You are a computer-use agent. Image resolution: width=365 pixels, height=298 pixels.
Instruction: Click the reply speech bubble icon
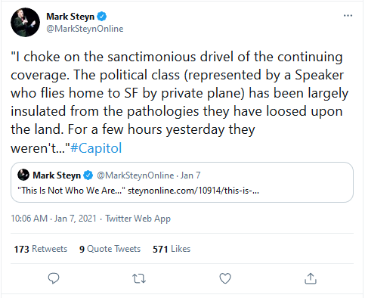point(54,278)
